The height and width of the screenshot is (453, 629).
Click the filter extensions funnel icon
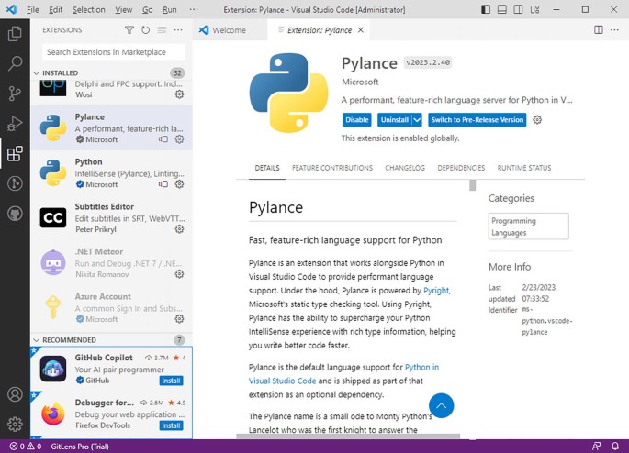[129, 30]
